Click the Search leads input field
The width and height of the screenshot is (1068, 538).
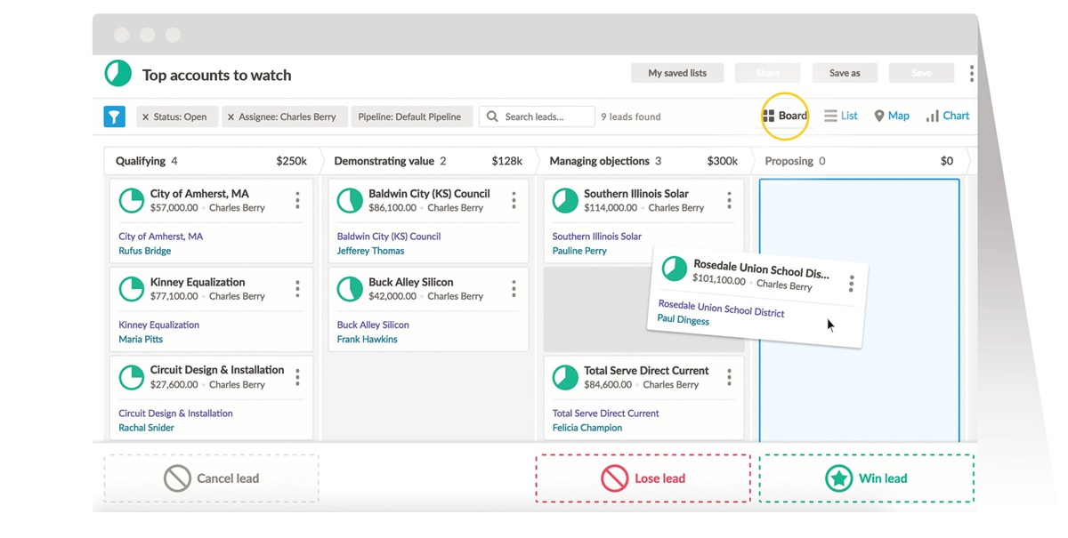pos(546,116)
